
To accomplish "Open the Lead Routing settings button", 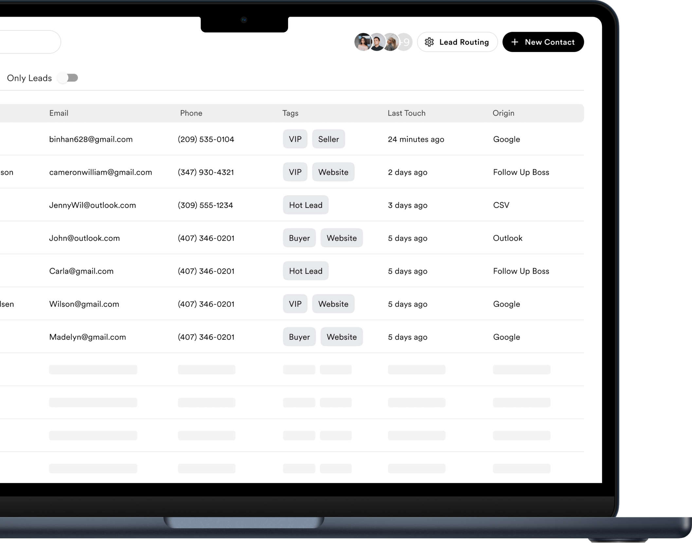I will [457, 42].
